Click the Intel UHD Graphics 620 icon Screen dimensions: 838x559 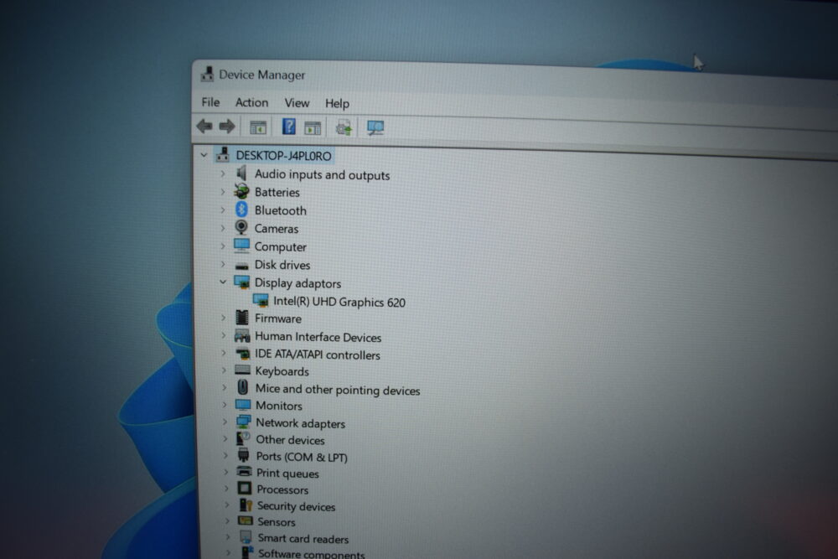[261, 300]
